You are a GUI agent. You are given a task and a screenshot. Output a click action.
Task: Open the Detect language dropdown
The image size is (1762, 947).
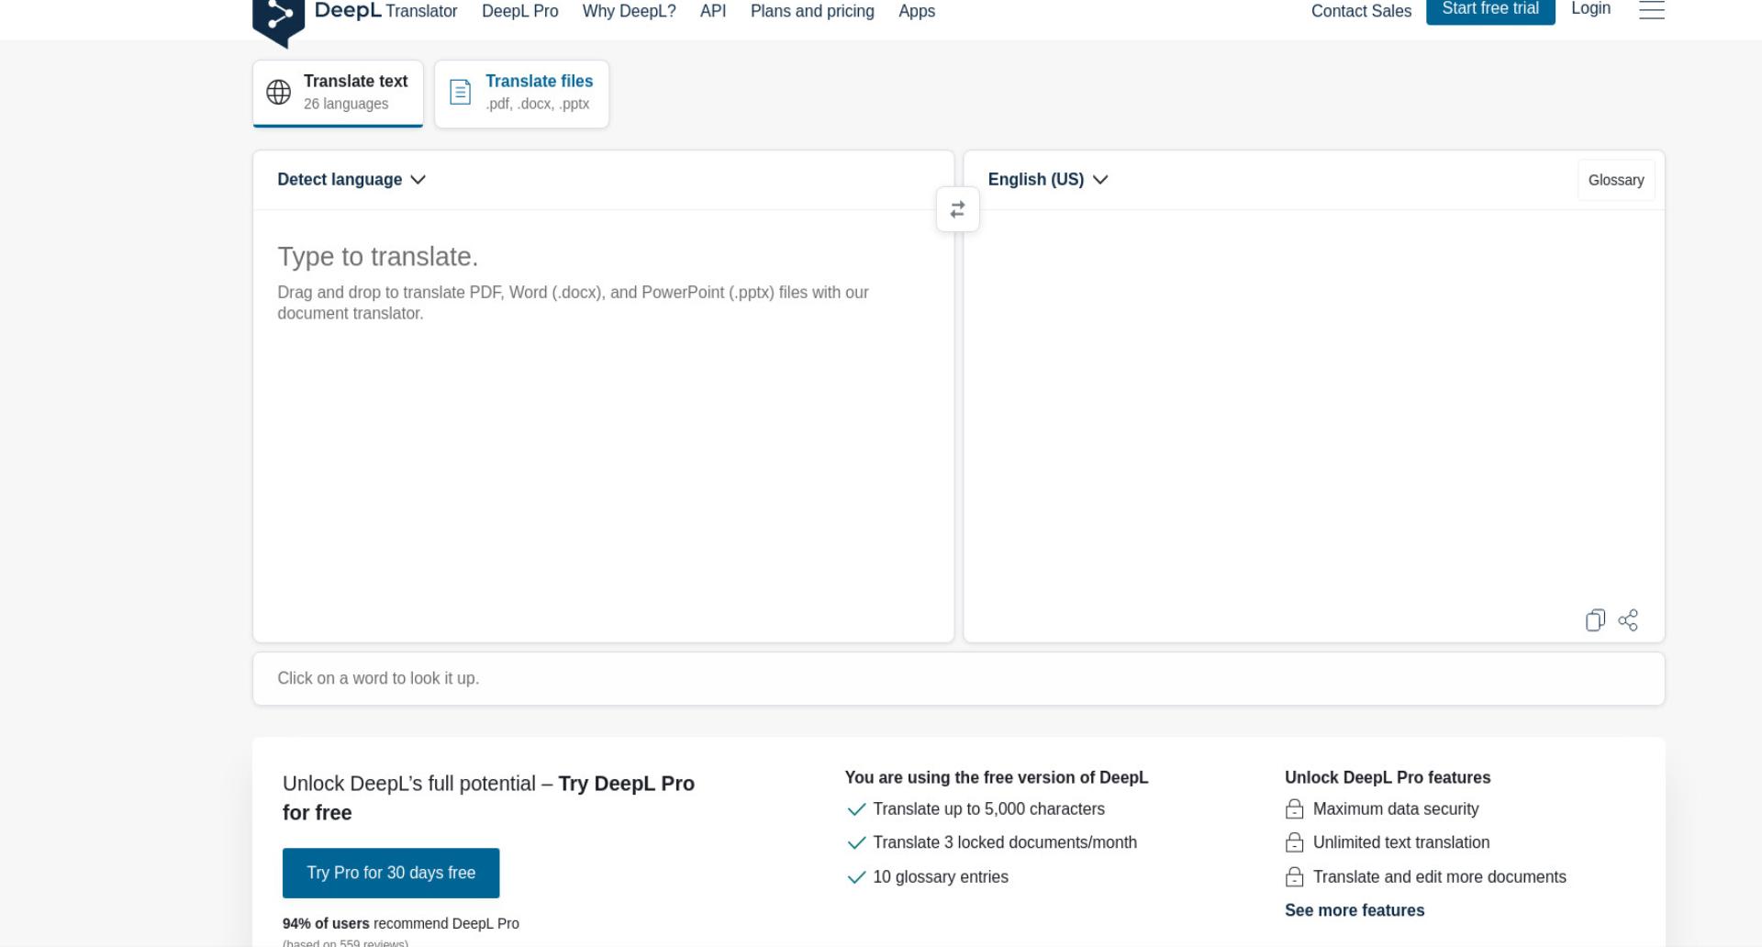[351, 180]
